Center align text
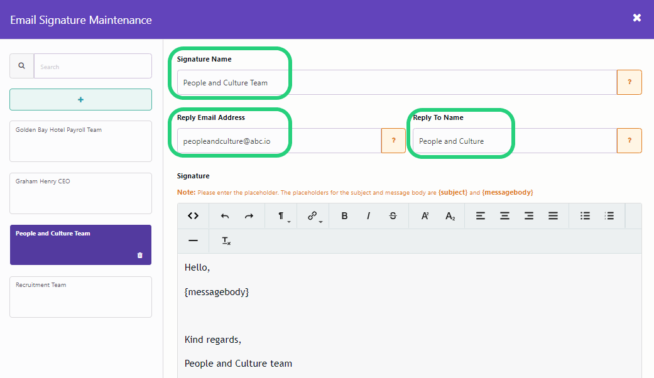This screenshot has height=378, width=654. point(504,216)
